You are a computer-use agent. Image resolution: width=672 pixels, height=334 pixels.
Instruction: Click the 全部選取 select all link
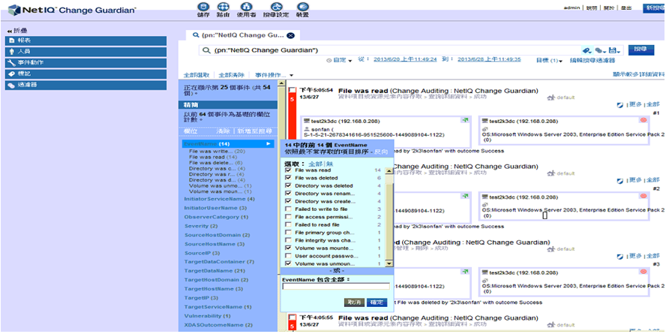click(x=196, y=75)
